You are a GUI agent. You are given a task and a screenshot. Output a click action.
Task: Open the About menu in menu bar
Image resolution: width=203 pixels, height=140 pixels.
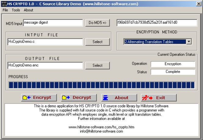tap(28, 10)
